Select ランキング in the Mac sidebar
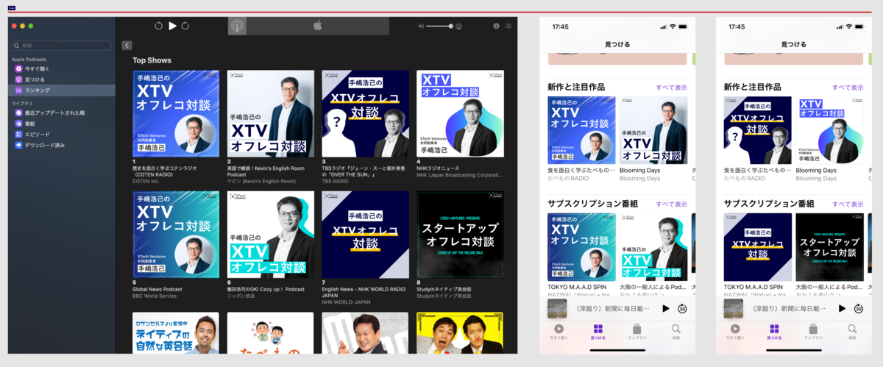883x367 pixels. tap(63, 90)
